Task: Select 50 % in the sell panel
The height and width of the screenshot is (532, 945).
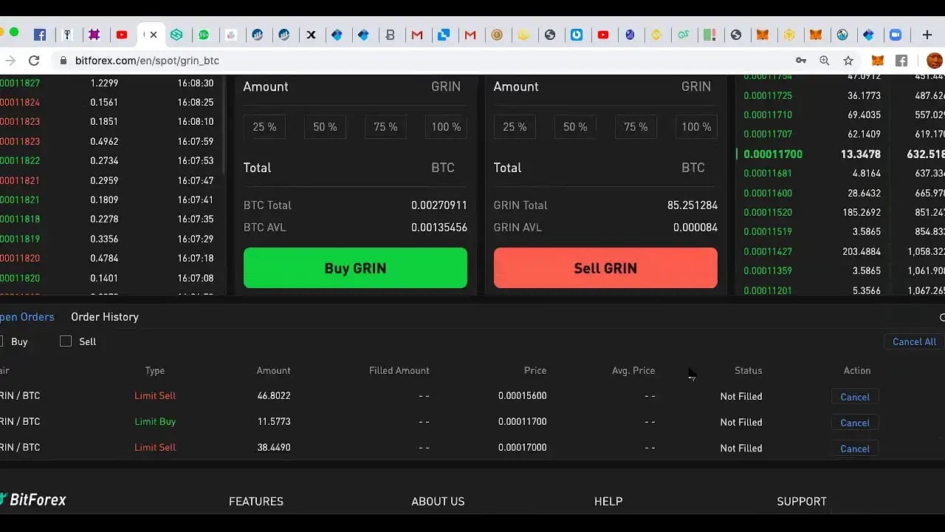Action: pos(575,127)
